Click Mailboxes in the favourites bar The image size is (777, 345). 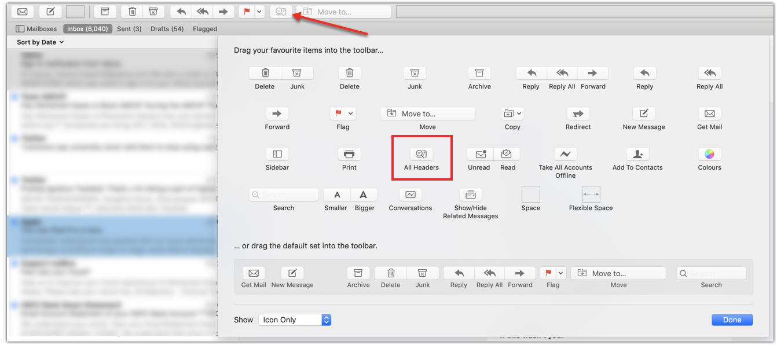[x=36, y=28]
